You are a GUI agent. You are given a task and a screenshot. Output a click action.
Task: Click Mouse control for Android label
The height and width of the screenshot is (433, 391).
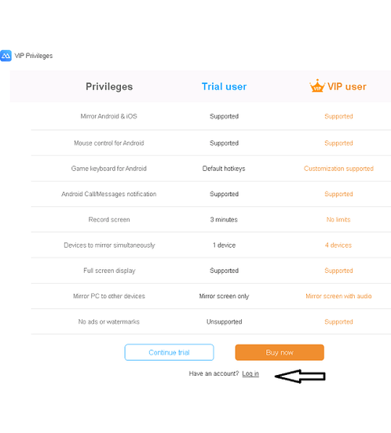(x=109, y=143)
